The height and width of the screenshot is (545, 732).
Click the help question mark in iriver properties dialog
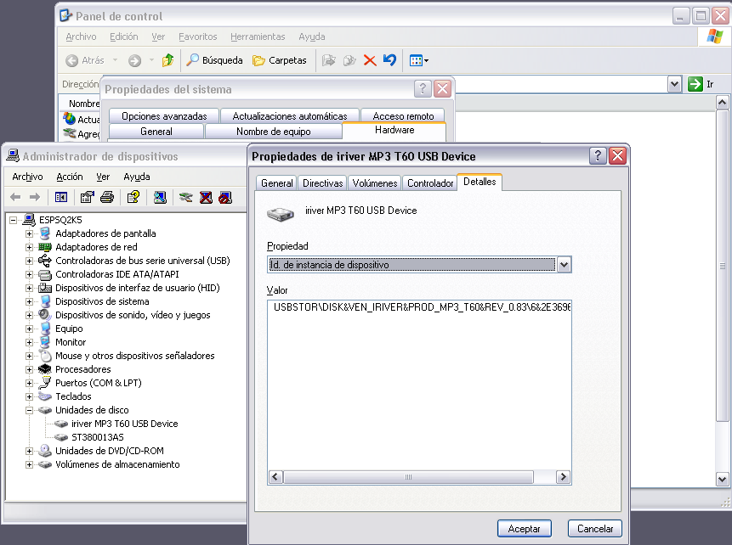[598, 155]
